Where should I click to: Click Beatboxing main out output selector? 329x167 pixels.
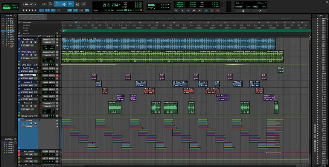[48, 42]
